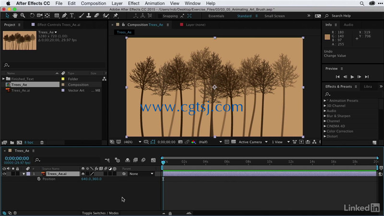Image resolution: width=384 pixels, height=216 pixels.
Task: Enable the Snapping checkbox
Action: pos(160,16)
